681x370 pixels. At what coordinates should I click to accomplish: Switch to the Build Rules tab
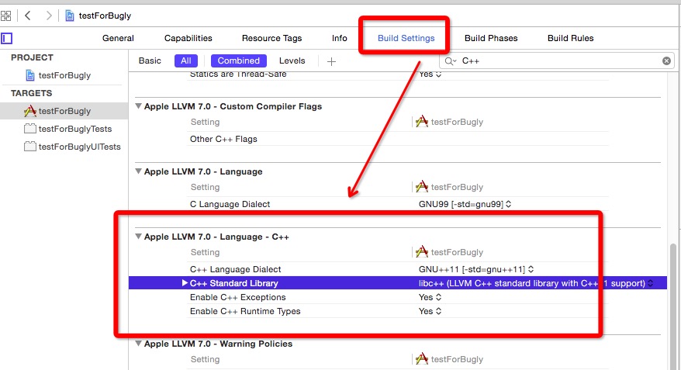point(570,38)
